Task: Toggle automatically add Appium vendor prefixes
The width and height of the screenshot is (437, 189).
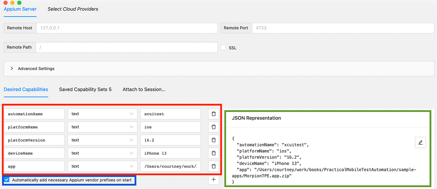Action: pos(7,180)
